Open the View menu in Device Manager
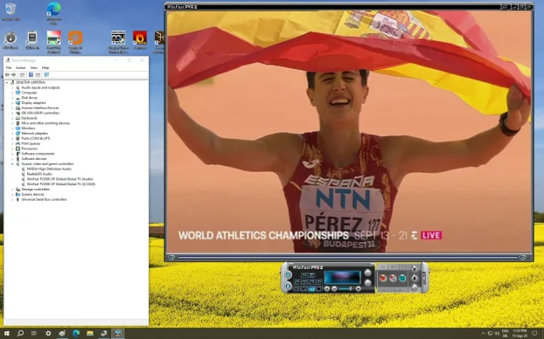544x339 pixels. (33, 68)
